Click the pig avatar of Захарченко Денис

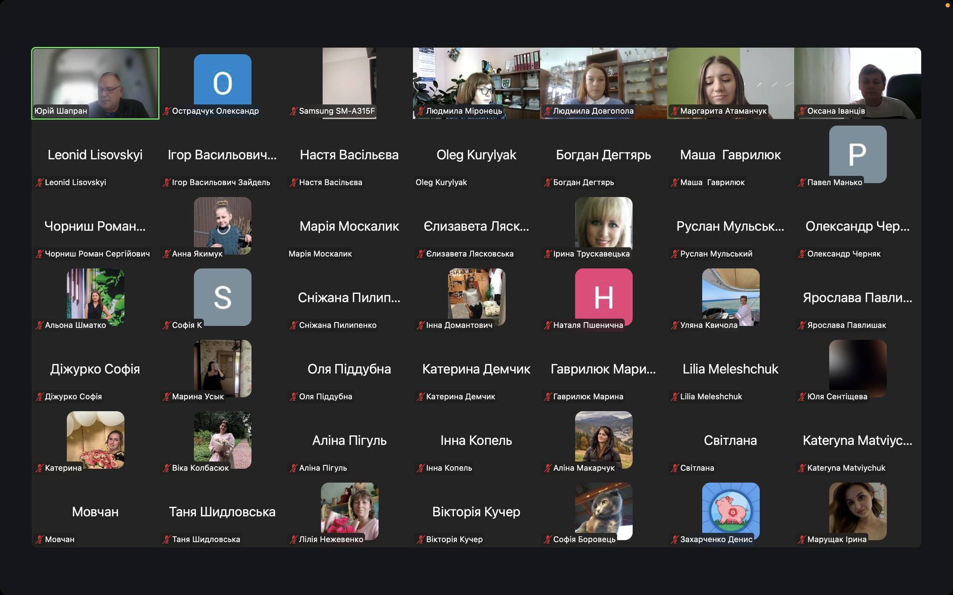click(731, 509)
